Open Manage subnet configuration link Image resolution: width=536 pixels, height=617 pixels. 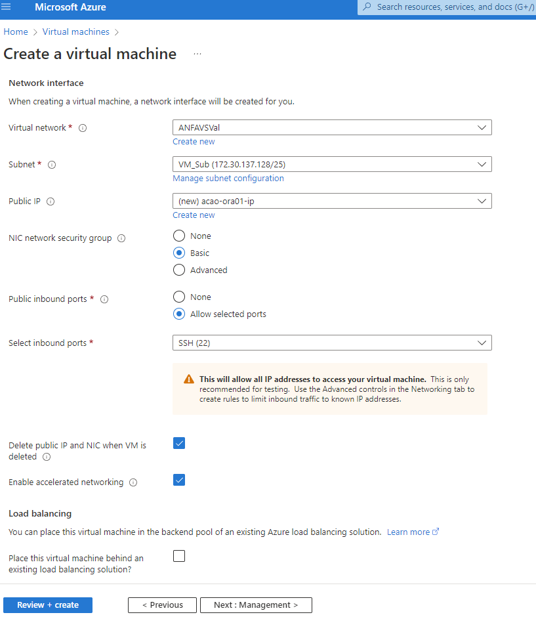click(x=228, y=179)
